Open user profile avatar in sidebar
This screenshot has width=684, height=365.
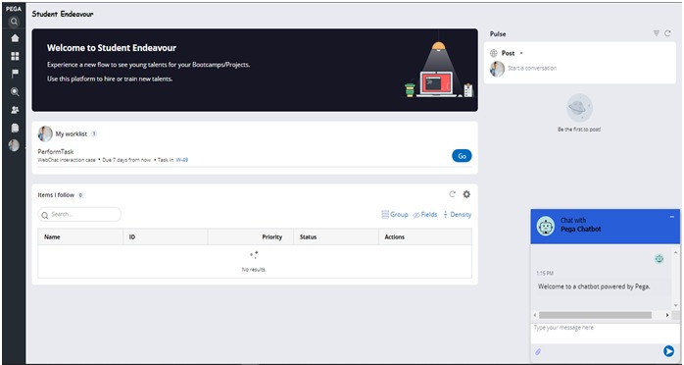(x=14, y=145)
